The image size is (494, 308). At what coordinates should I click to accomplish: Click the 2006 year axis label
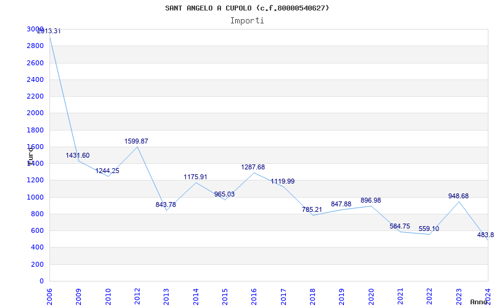[x=49, y=297]
